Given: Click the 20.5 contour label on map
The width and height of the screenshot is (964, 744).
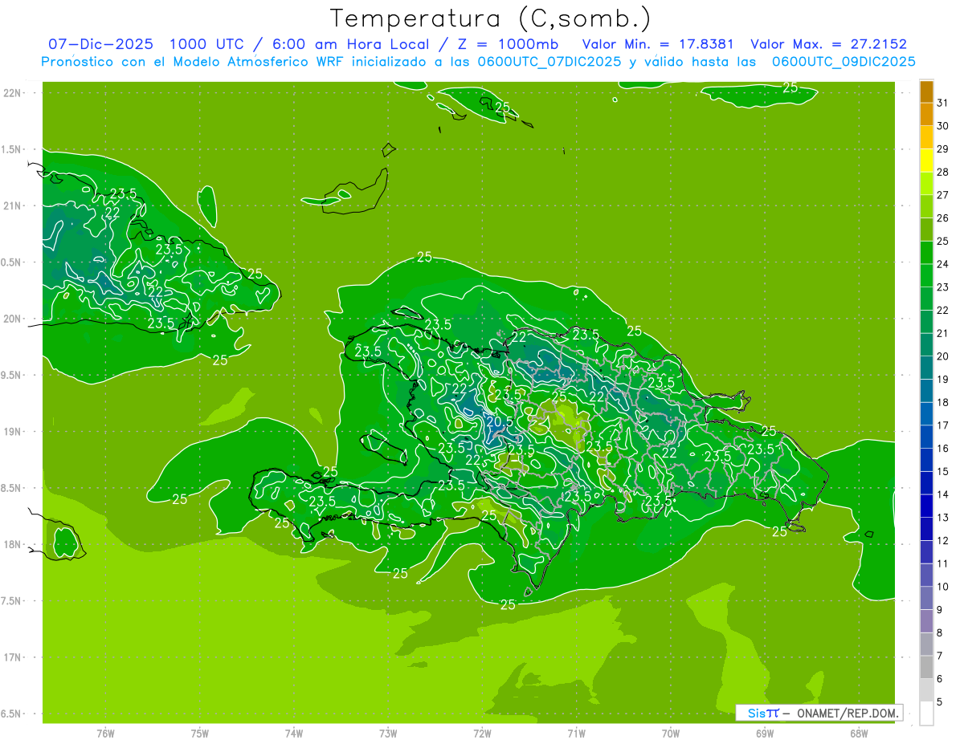Looking at the screenshot, I should [500, 421].
